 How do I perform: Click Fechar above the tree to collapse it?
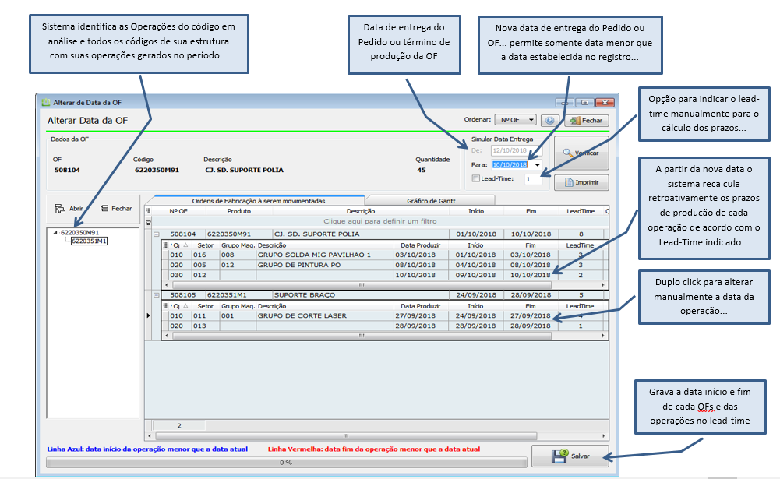[115, 209]
